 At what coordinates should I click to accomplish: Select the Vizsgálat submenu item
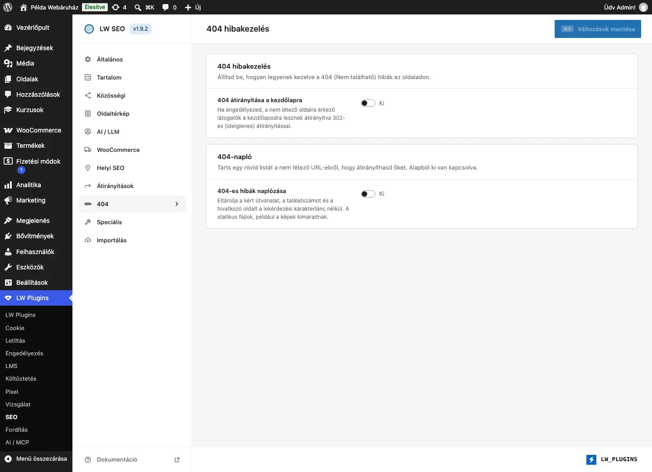[18, 404]
